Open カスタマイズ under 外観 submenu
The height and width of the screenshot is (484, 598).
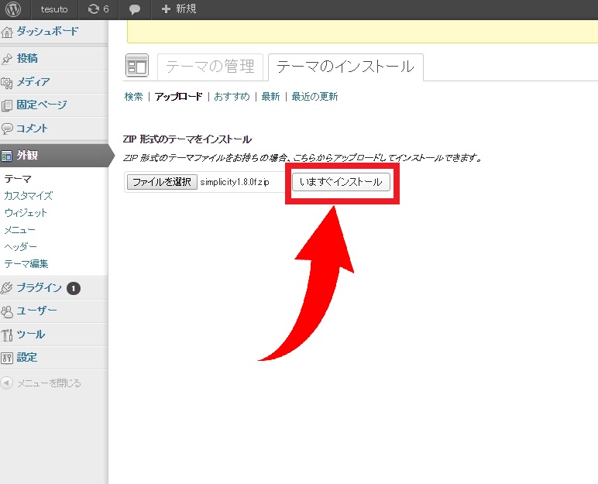tap(28, 195)
